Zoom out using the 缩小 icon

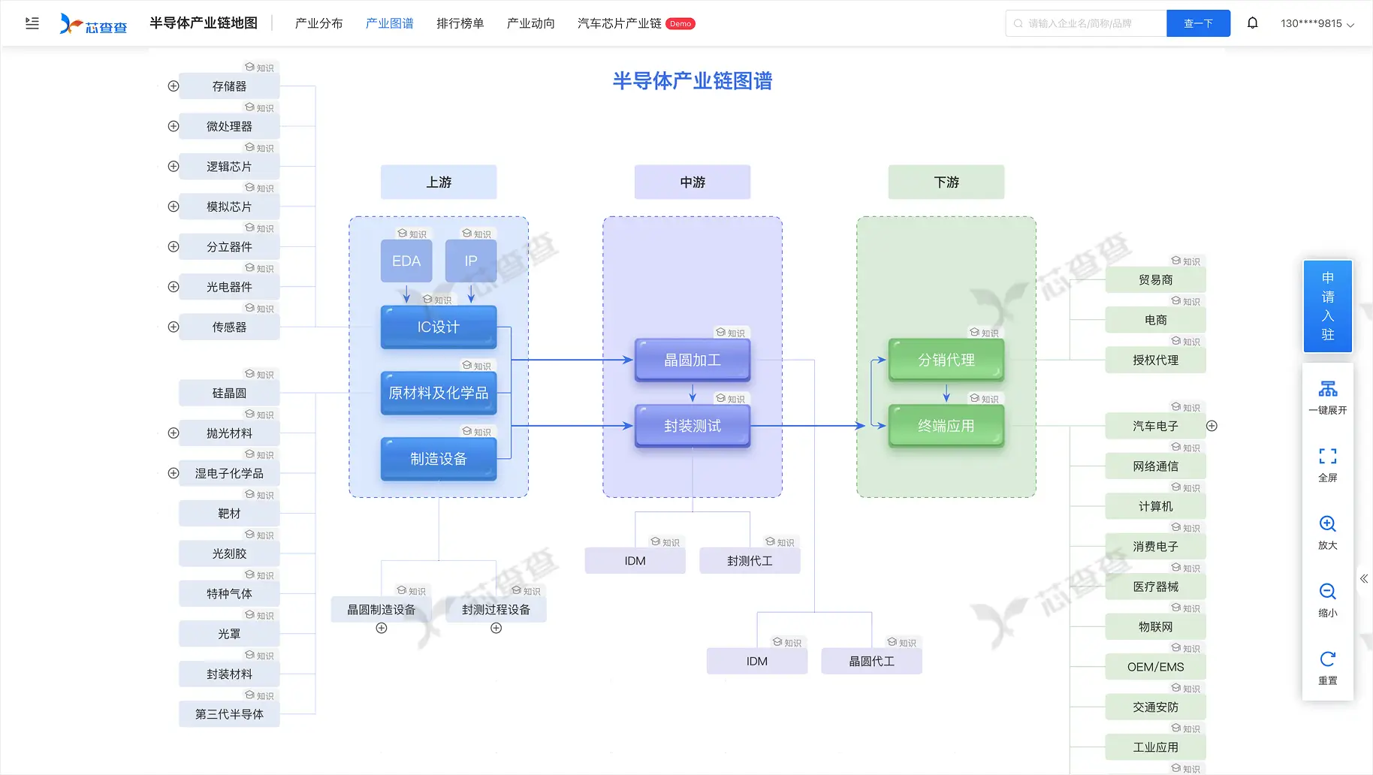click(1327, 592)
